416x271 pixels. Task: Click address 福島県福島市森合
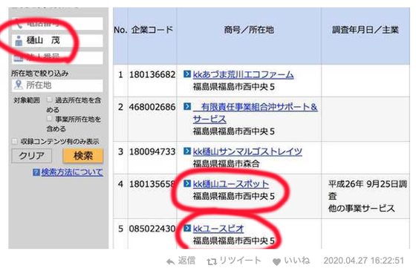[x=227, y=163]
